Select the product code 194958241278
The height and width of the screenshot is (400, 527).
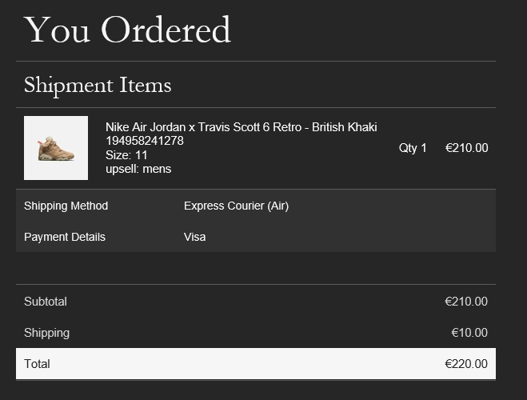(x=145, y=141)
